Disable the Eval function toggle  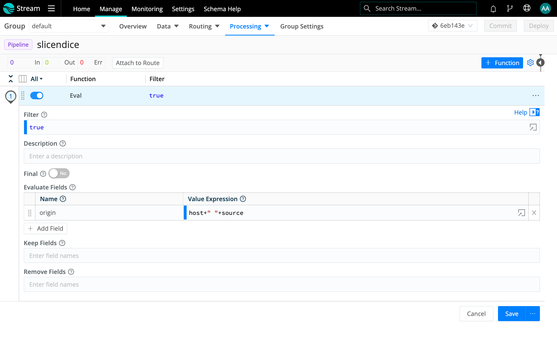[37, 95]
